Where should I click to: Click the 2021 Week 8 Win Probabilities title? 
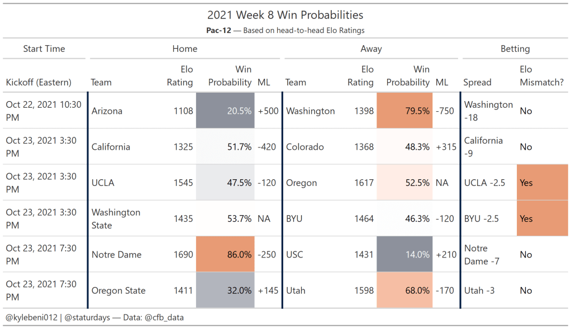click(285, 15)
